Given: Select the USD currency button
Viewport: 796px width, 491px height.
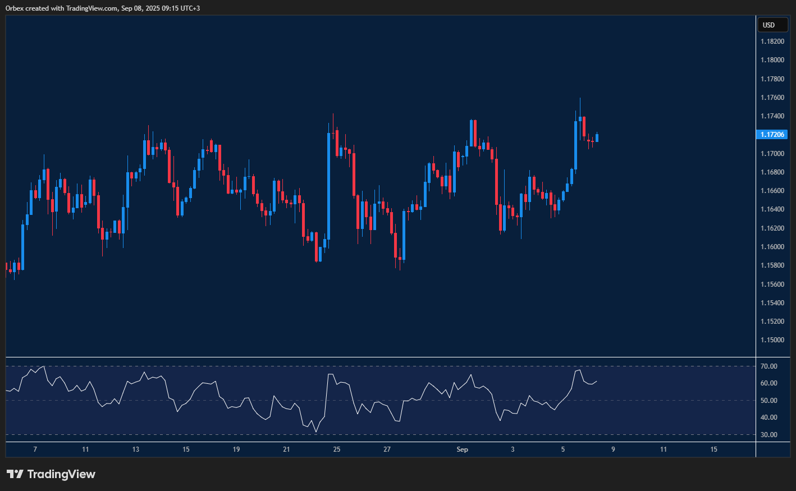Looking at the screenshot, I should click(x=772, y=25).
